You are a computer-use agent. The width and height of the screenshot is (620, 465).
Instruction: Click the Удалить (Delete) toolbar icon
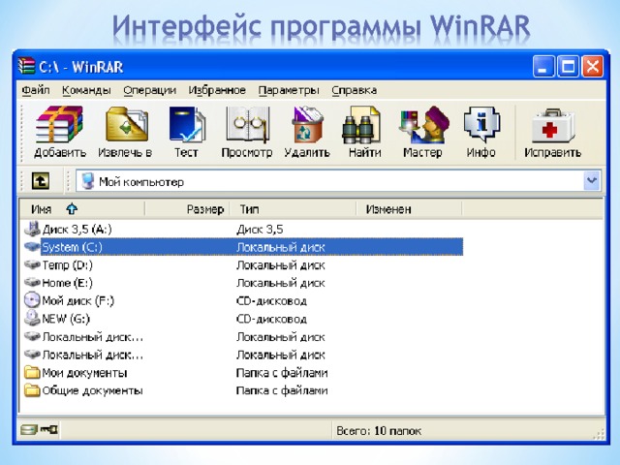pos(306,131)
